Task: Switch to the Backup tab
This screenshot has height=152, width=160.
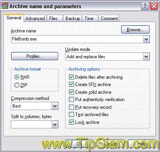Action: [73, 19]
